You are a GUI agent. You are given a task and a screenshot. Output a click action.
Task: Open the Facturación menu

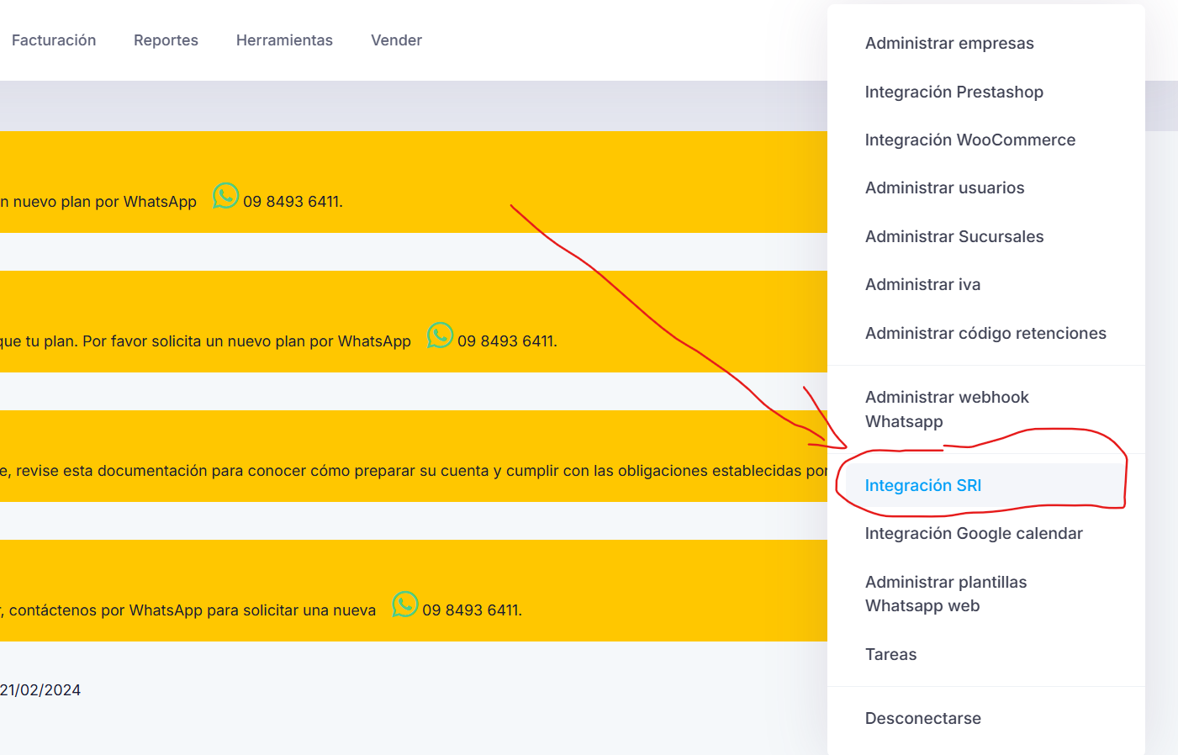pyautogui.click(x=54, y=40)
